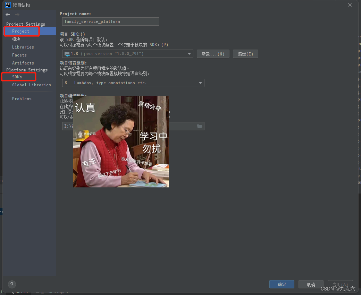Select SDKs under Platform Settings
The height and width of the screenshot is (295, 361).
click(x=17, y=77)
